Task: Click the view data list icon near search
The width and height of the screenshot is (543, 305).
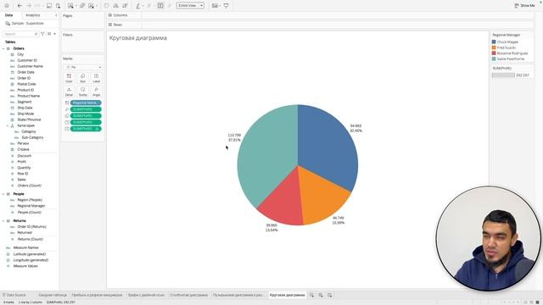Action: click(49, 34)
